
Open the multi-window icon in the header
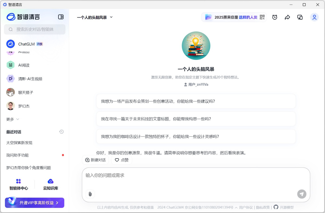pyautogui.click(x=300, y=17)
